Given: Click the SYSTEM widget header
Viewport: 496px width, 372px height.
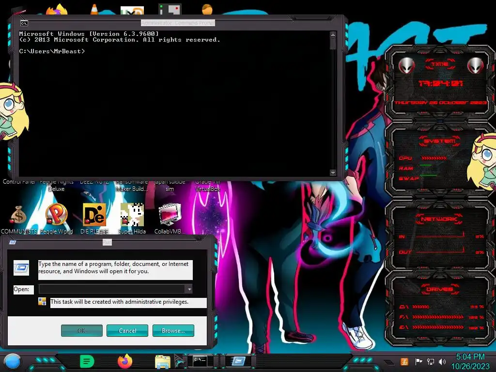Looking at the screenshot, I should [x=439, y=141].
